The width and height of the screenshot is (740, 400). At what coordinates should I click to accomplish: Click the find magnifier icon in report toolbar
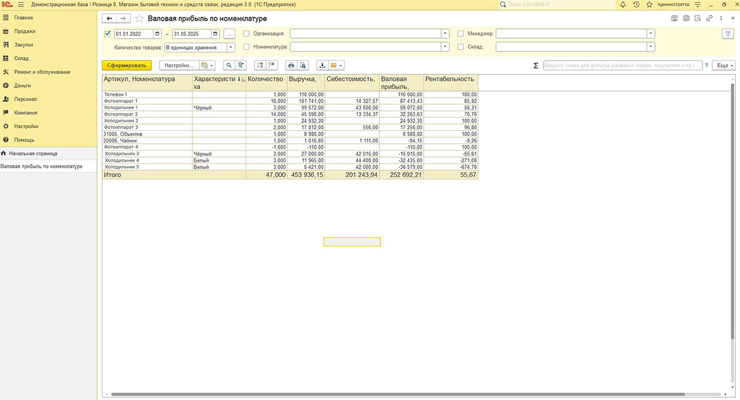[230, 65]
